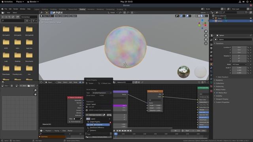Select Transform Channel variable type
Image resolution: width=253 pixels, height=142 pixels.
[x=98, y=125]
